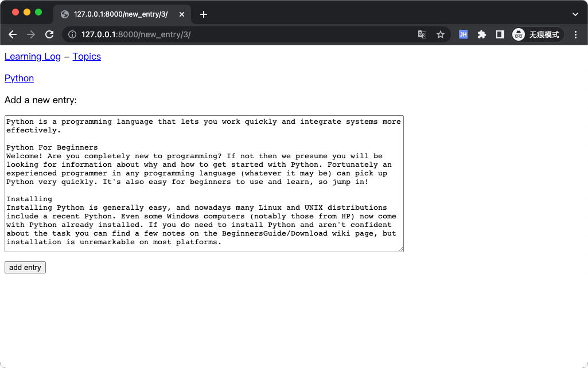Image resolution: width=588 pixels, height=368 pixels.
Task: Go back to the previous page
Action: (x=13, y=34)
